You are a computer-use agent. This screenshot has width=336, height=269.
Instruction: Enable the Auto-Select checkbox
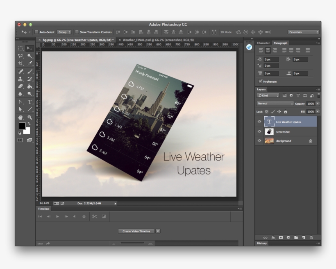36,32
